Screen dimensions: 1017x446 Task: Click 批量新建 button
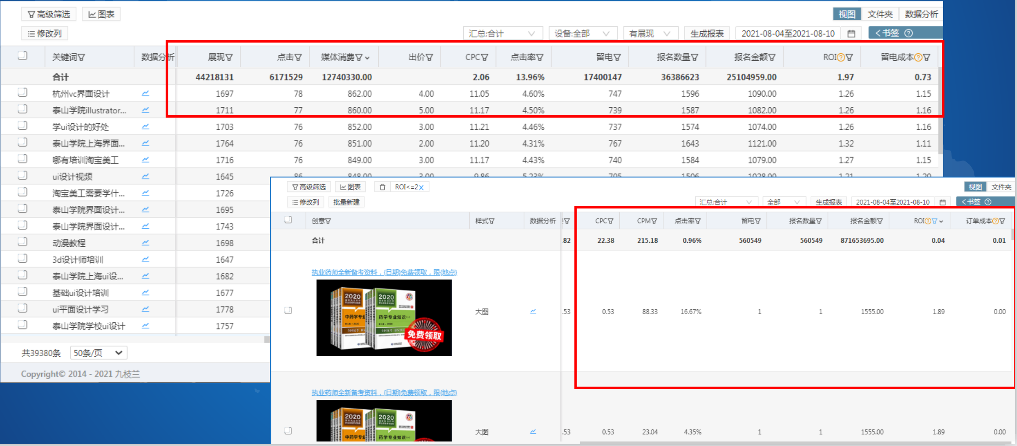pos(346,202)
